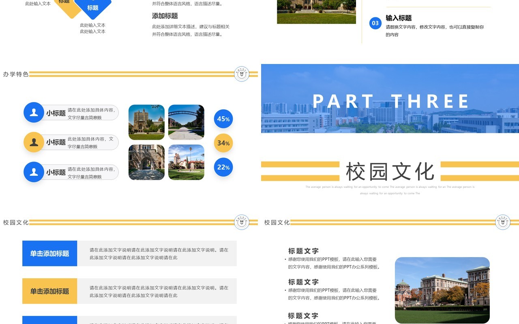Click description text beside blue 单击添加标题
519x324 pixels.
coord(159,254)
